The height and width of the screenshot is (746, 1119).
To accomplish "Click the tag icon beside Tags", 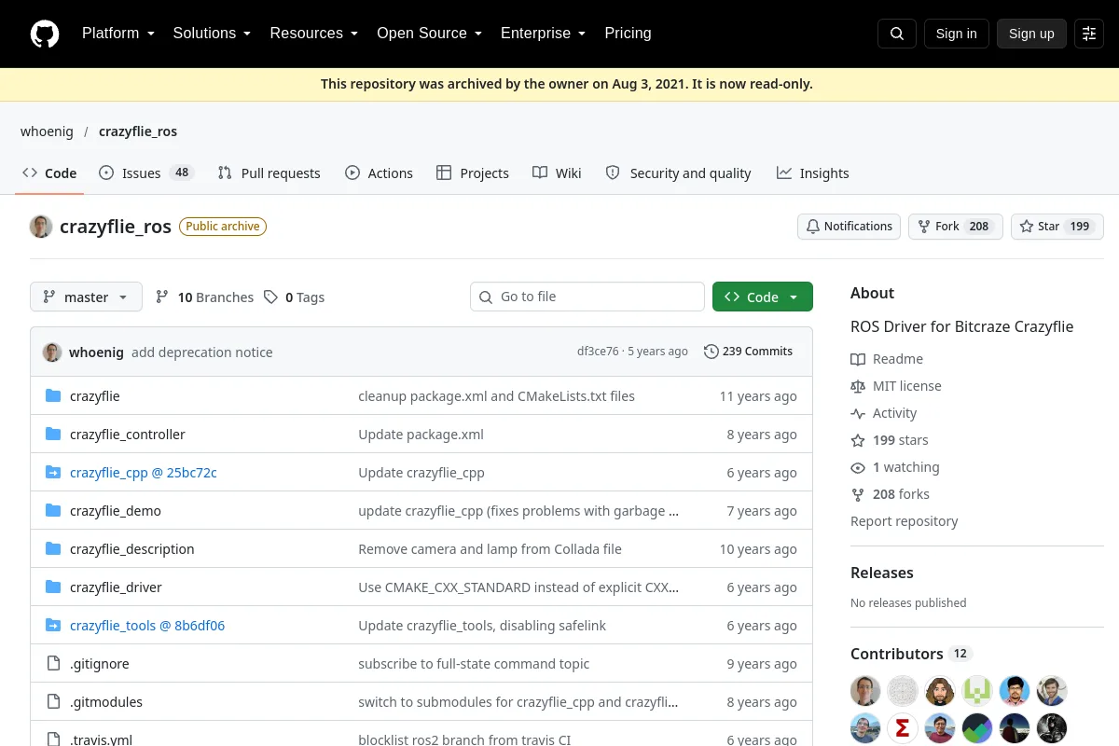I will tap(270, 297).
